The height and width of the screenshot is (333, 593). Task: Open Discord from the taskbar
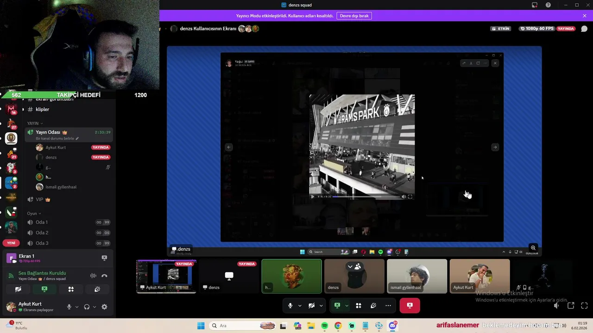[393, 326]
